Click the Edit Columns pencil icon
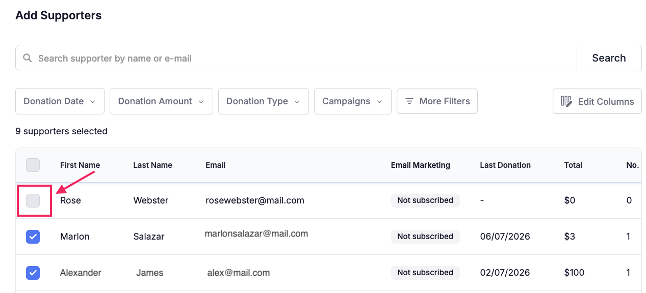The image size is (646, 293). point(566,101)
